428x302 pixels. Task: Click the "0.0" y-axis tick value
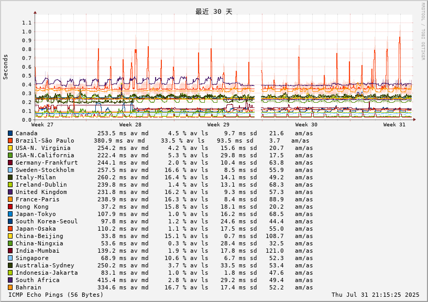click(27, 120)
